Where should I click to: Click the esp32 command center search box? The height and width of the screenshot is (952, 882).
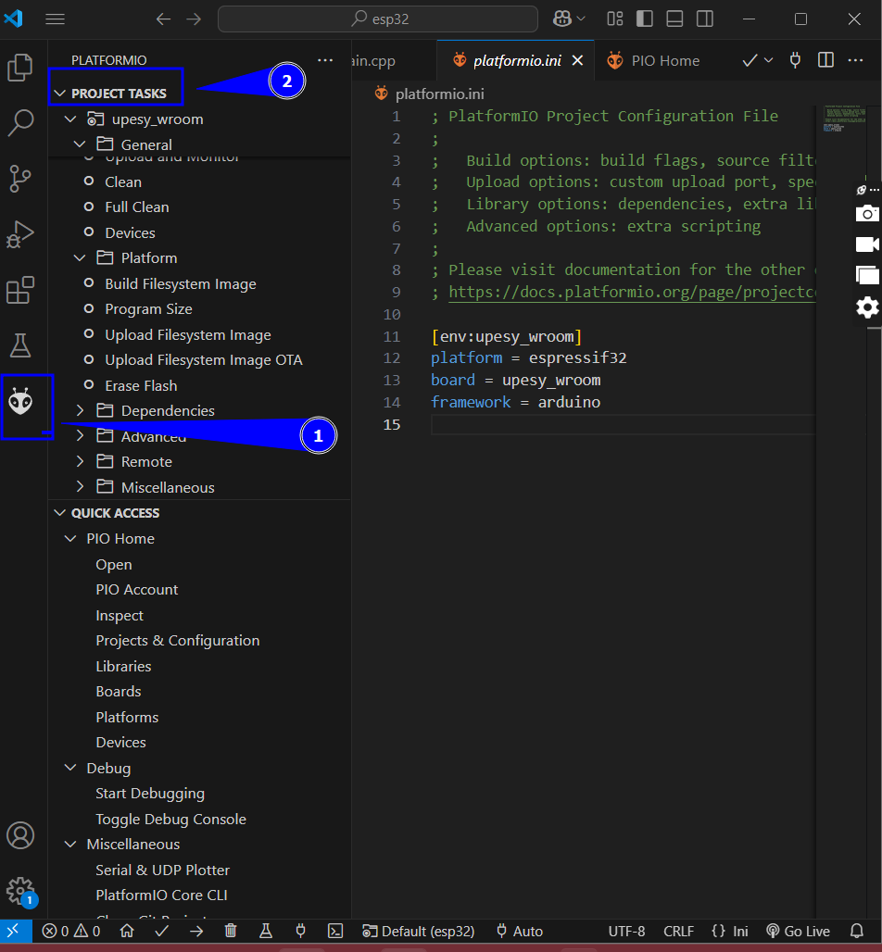(377, 19)
